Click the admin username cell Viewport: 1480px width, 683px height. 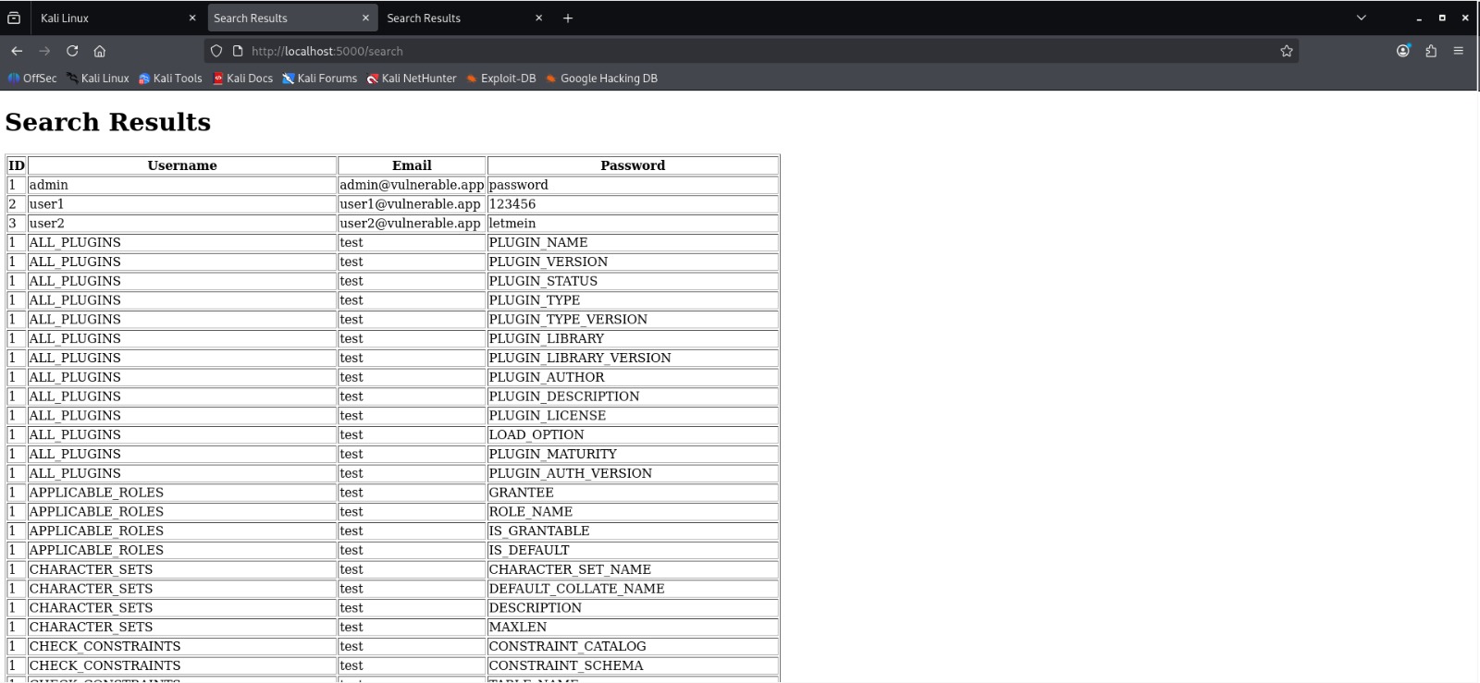[182, 185]
